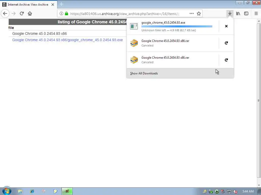Show the sidebars panel button

point(246,13)
